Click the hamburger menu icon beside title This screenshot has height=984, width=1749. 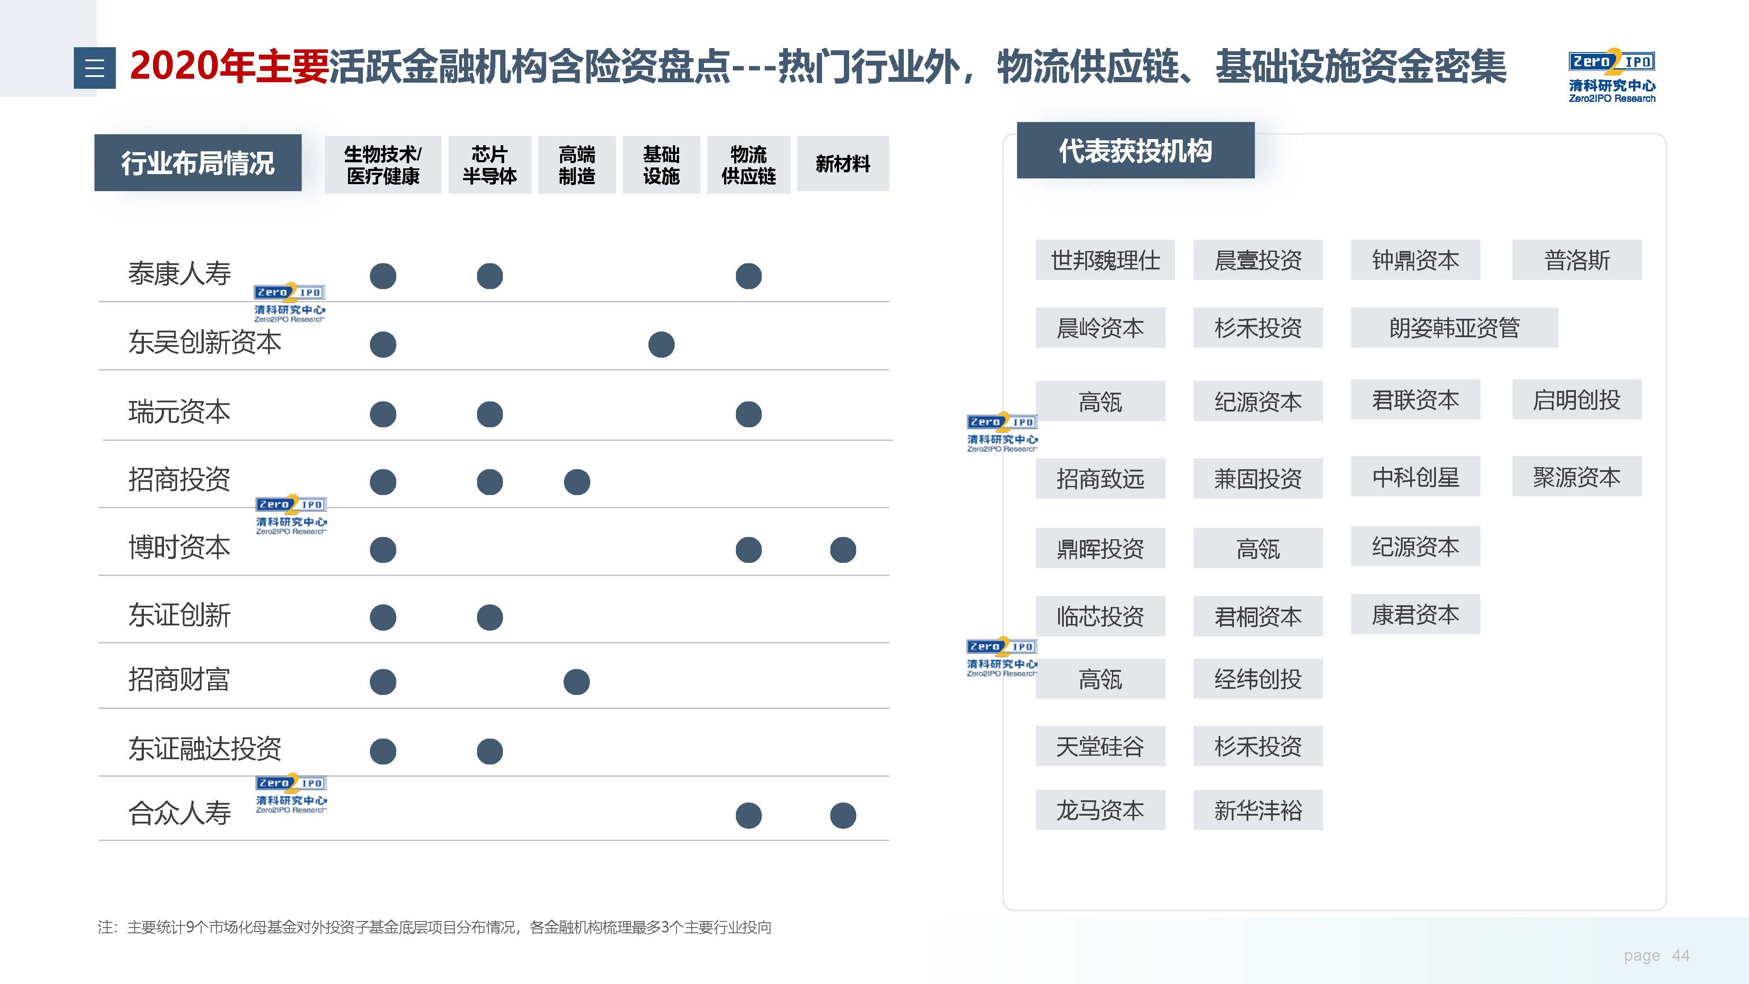tap(94, 68)
